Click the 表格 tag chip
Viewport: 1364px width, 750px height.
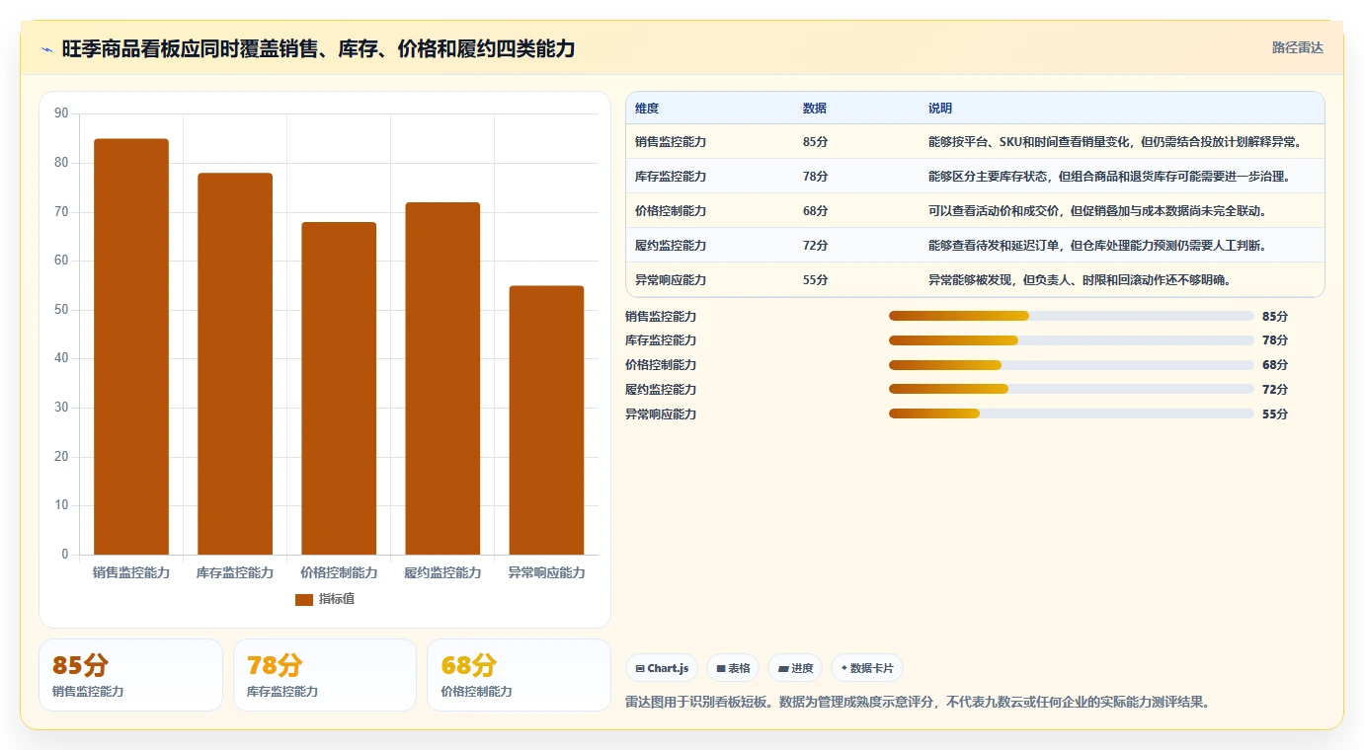pyautogui.click(x=733, y=668)
